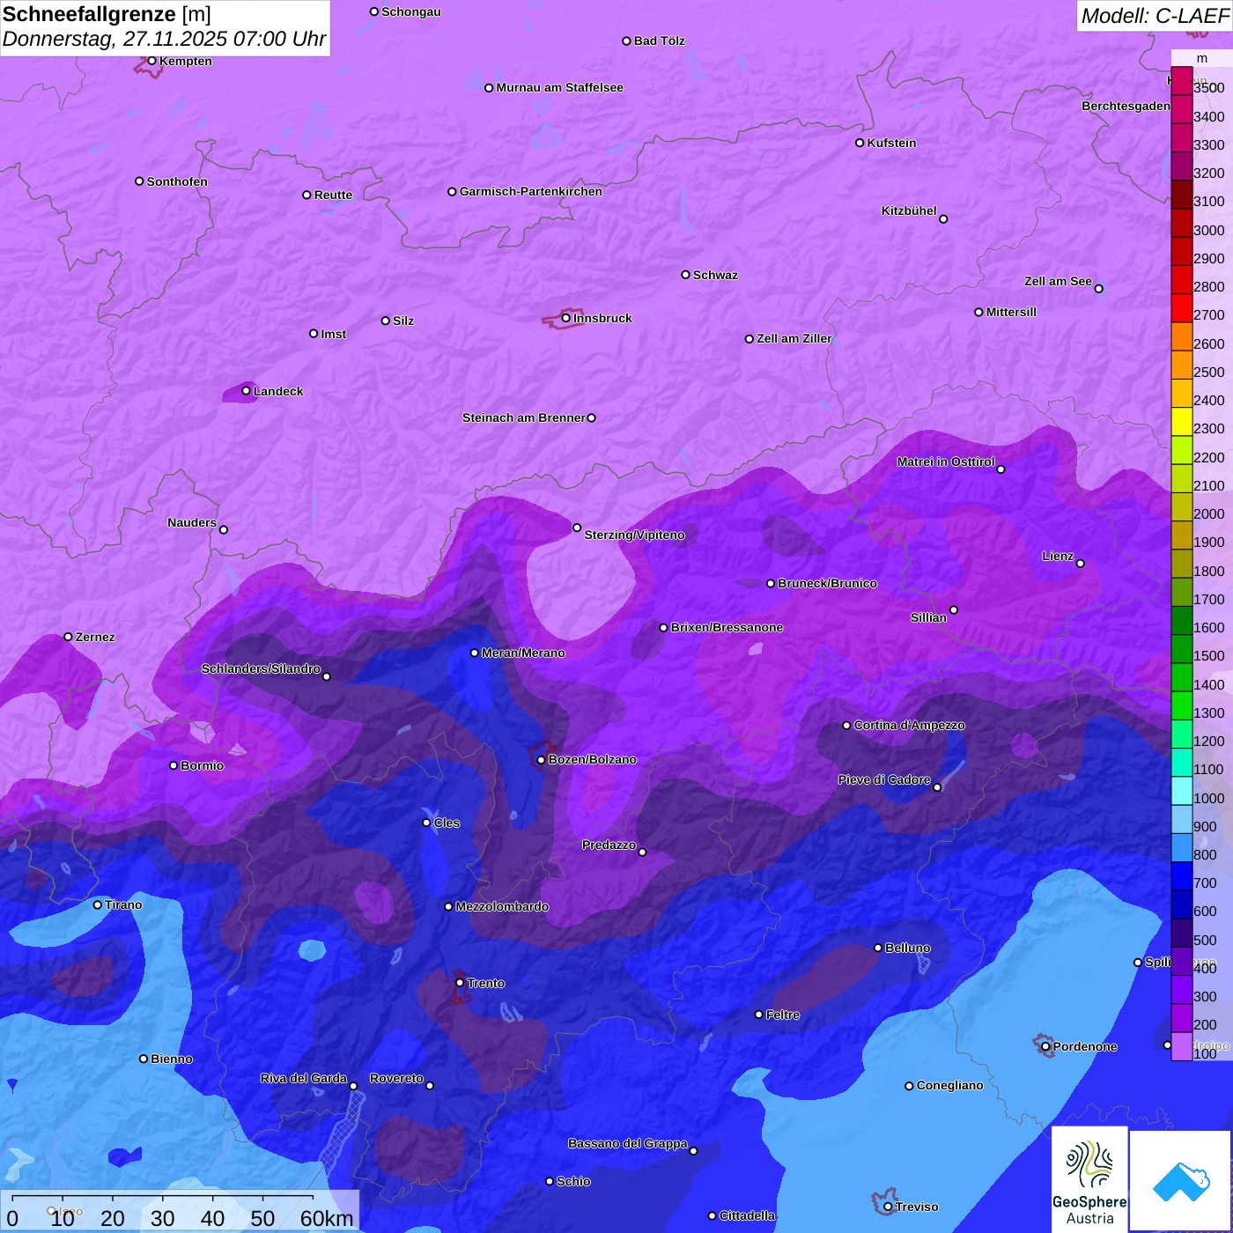Click the '60km' scale bar label
Viewport: 1233px width, 1233px height.
(327, 1218)
